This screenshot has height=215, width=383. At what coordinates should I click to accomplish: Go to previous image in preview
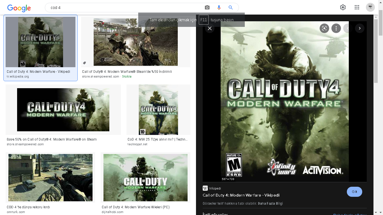[x=348, y=28]
